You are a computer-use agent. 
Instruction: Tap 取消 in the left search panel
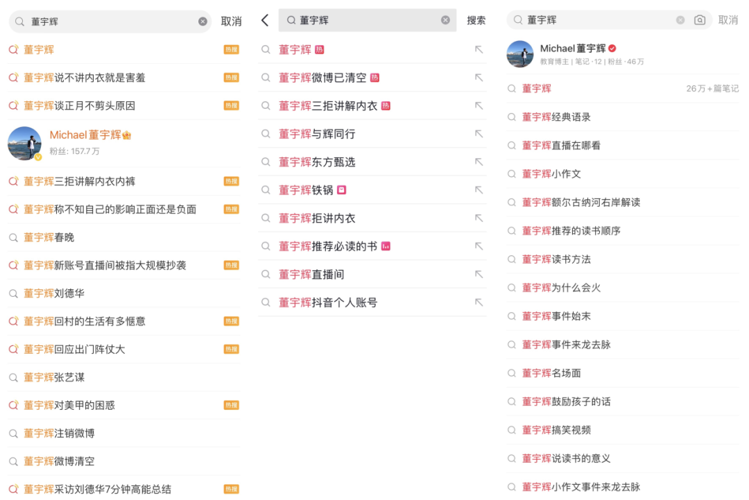click(x=231, y=21)
